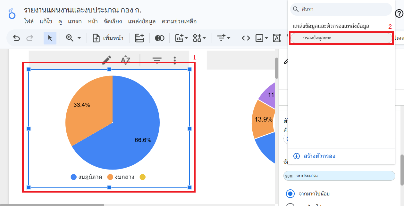Insert a text box from toolbar
This screenshot has width=404, height=206.
(x=276, y=38)
